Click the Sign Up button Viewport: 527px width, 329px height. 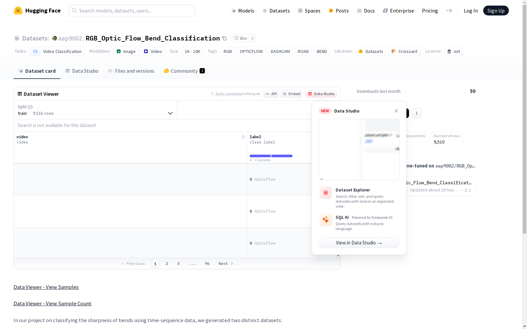(496, 11)
